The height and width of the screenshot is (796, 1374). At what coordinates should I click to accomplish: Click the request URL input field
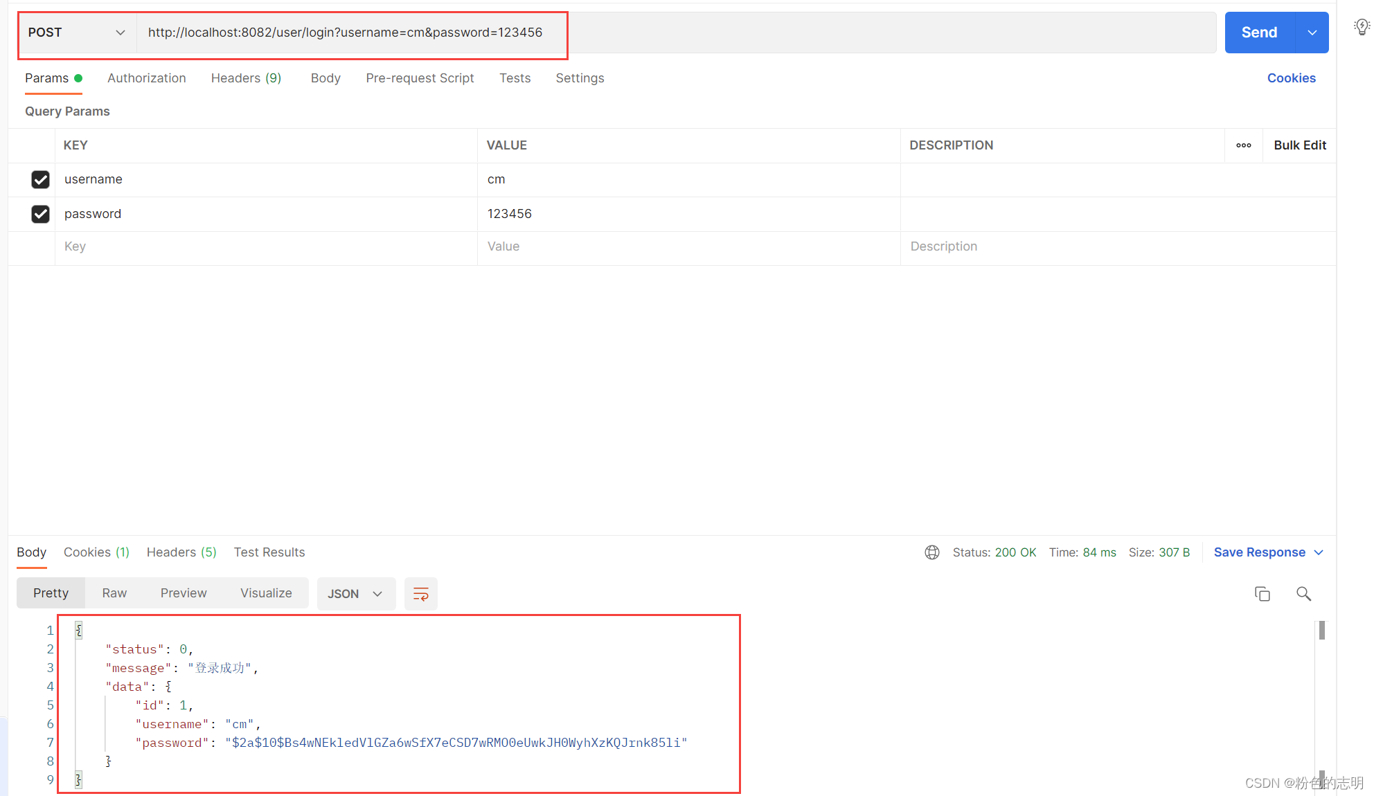tap(676, 33)
